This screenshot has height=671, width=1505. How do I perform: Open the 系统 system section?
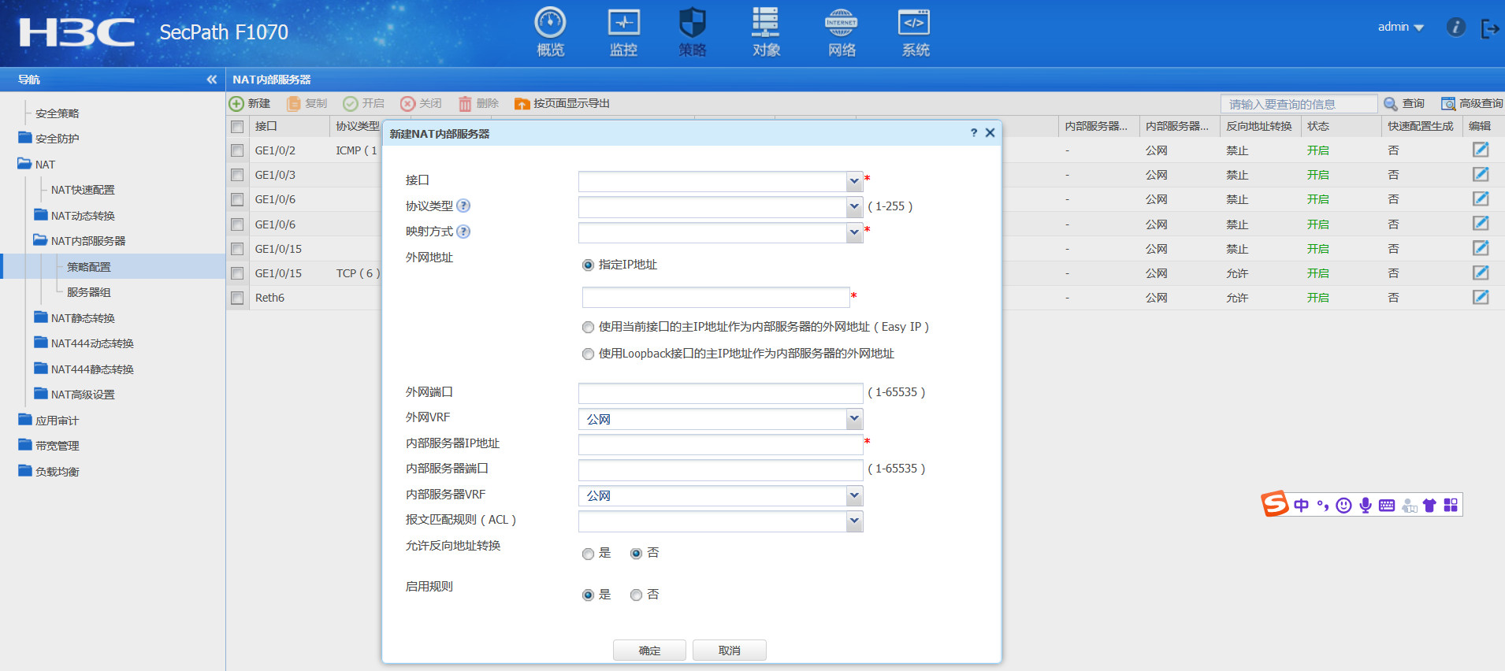[915, 32]
